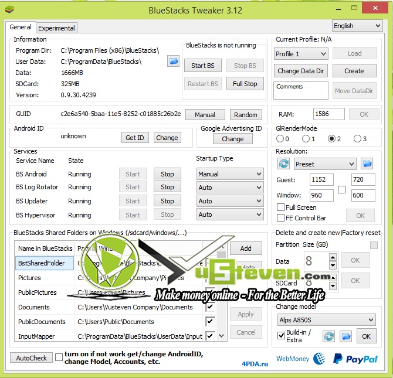
Task: Enable the FE Control Bar checkbox
Action: coord(280,217)
